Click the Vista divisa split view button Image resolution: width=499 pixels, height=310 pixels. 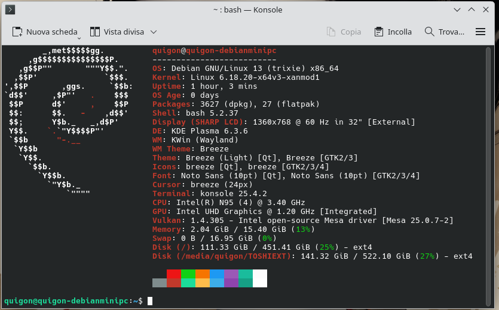click(117, 32)
